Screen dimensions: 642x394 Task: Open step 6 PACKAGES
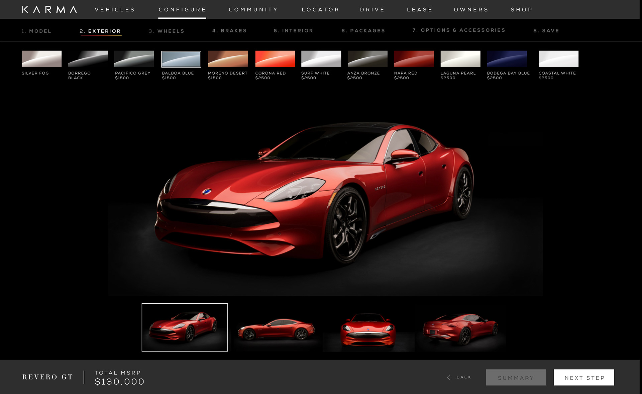[x=363, y=30]
